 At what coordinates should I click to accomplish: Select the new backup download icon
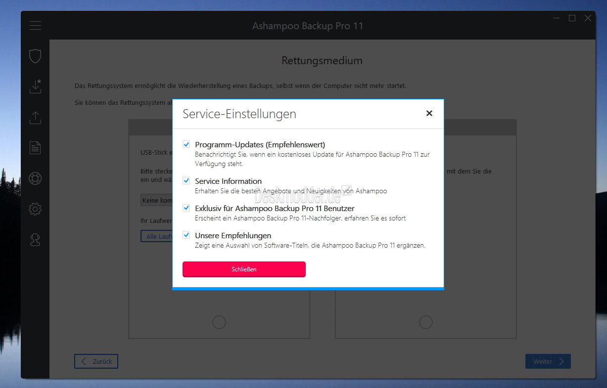coord(35,86)
